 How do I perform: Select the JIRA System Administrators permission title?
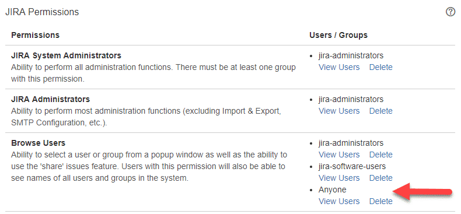point(66,55)
